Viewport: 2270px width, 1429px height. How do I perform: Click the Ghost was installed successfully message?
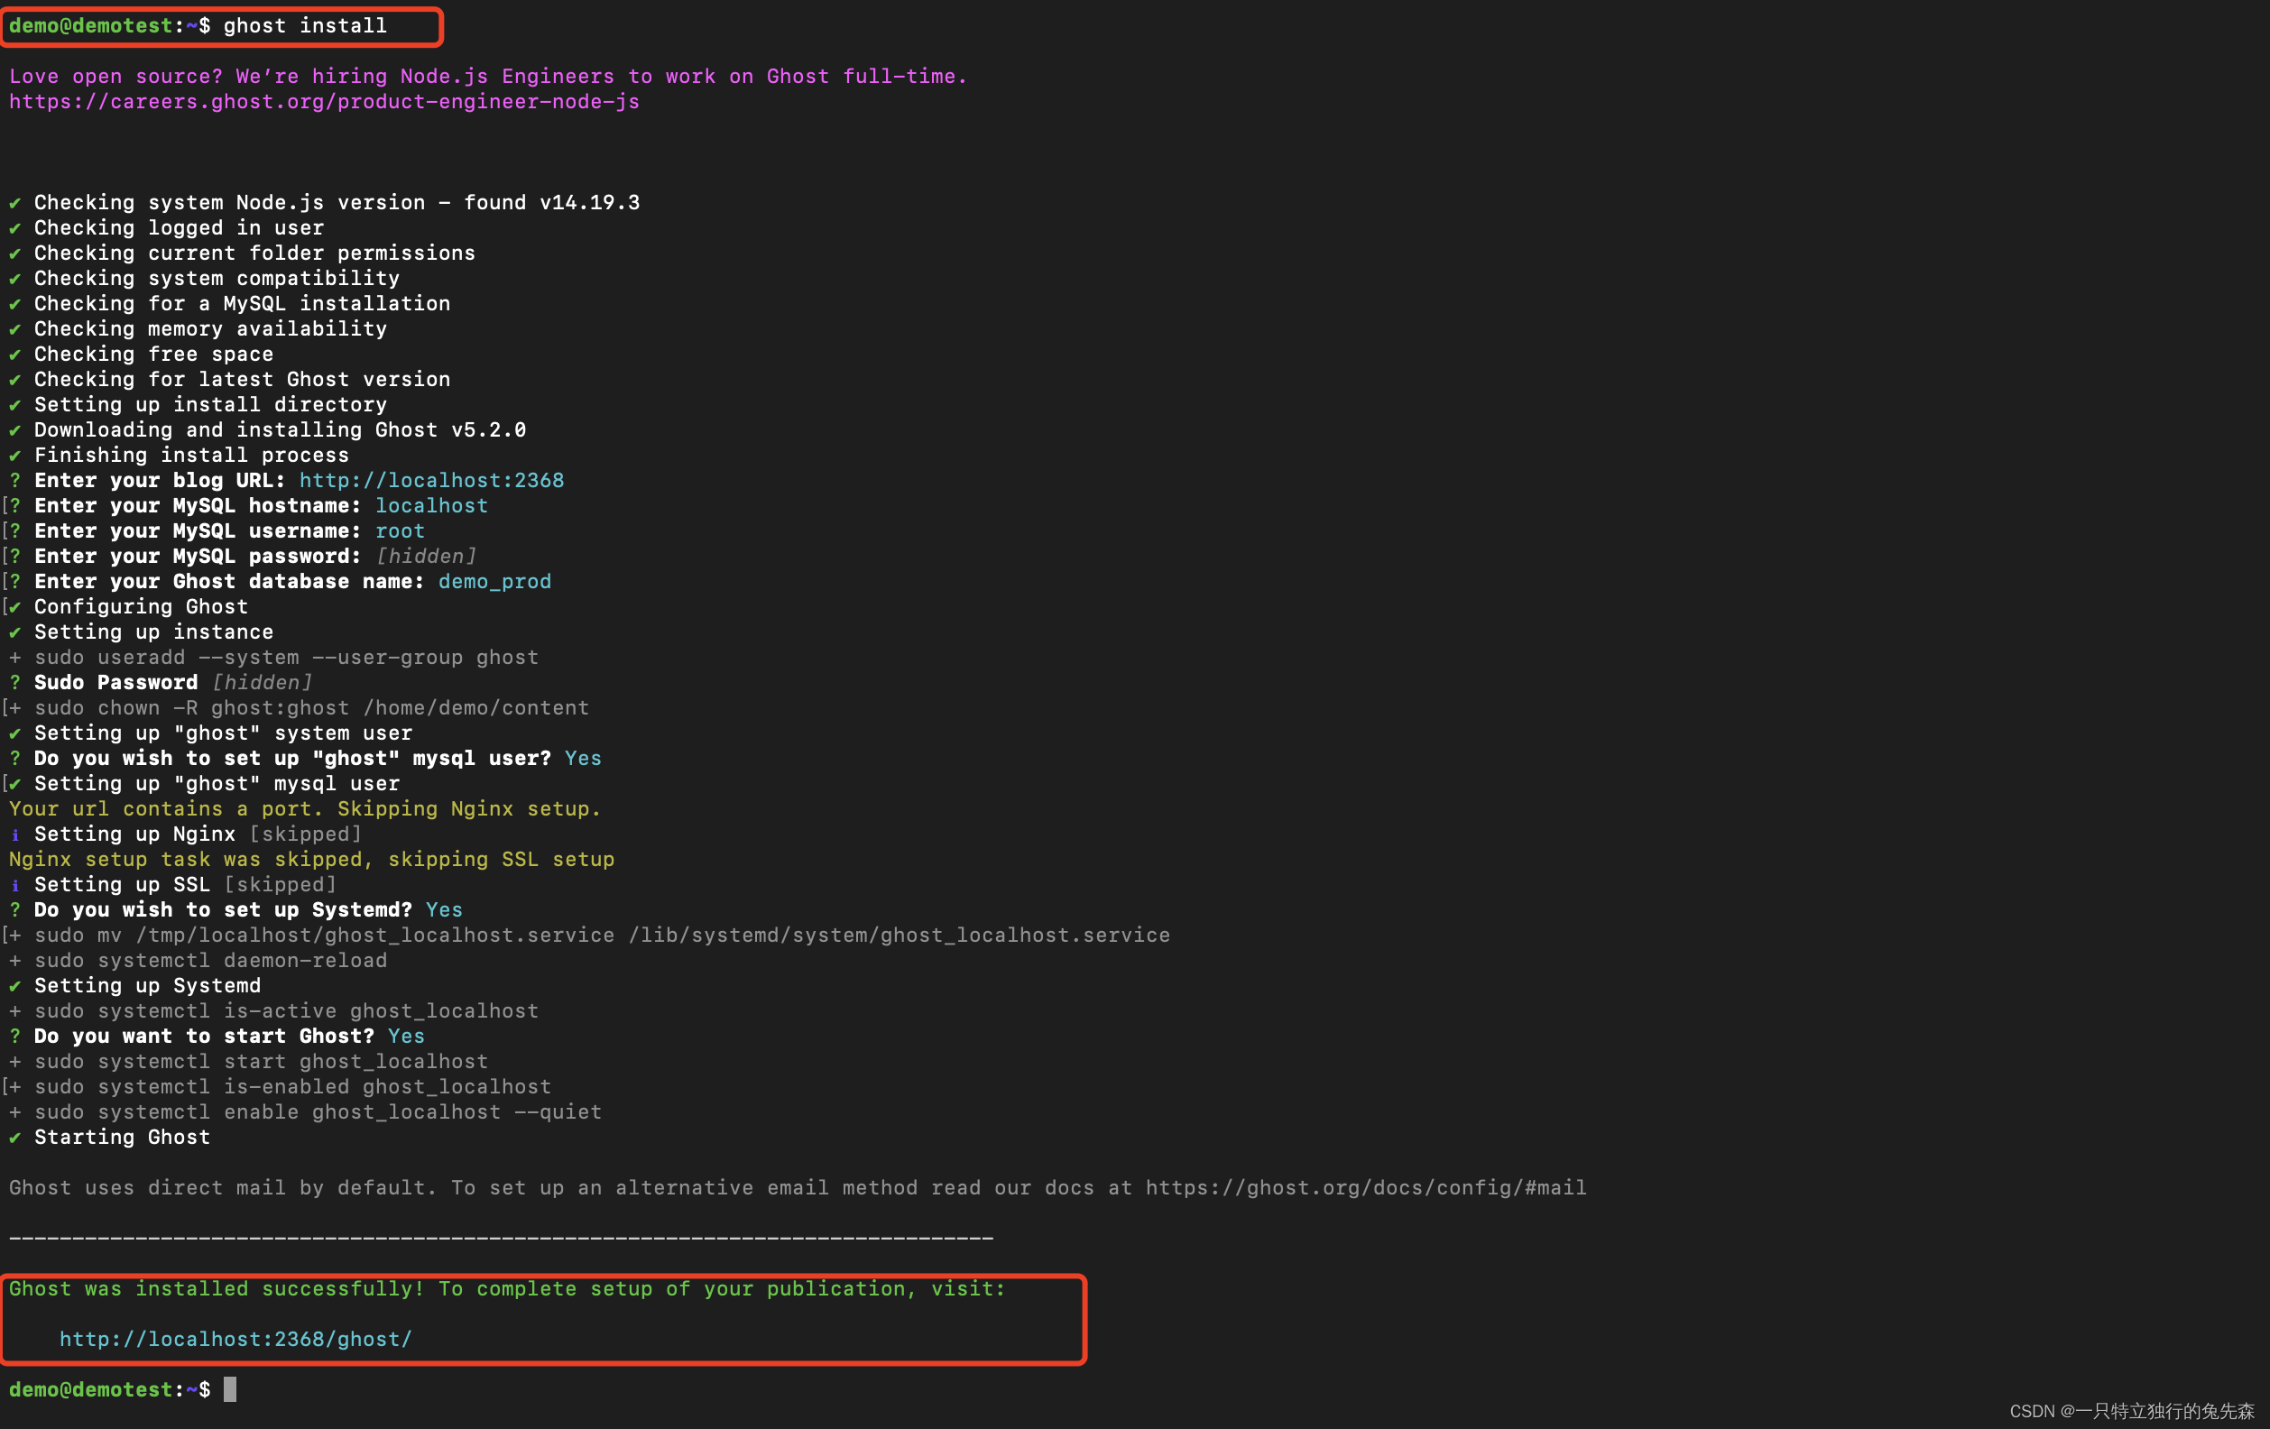point(507,1288)
